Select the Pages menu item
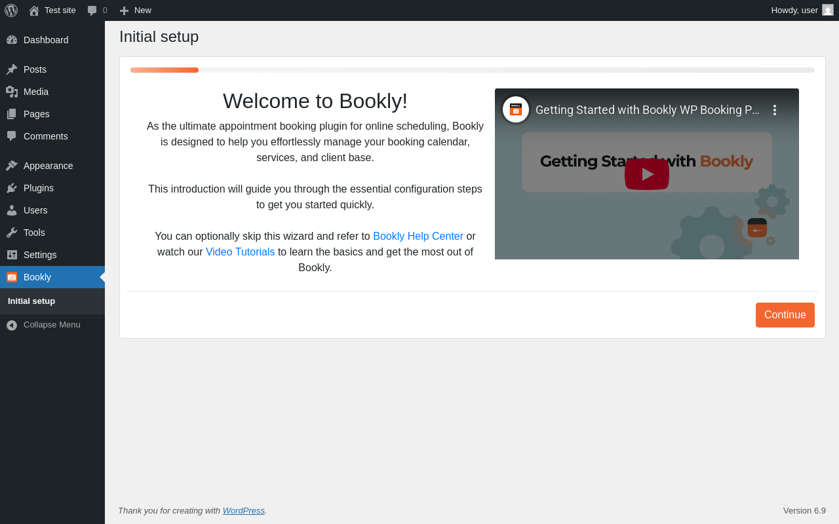Viewport: 839px width, 524px height. click(x=52, y=114)
